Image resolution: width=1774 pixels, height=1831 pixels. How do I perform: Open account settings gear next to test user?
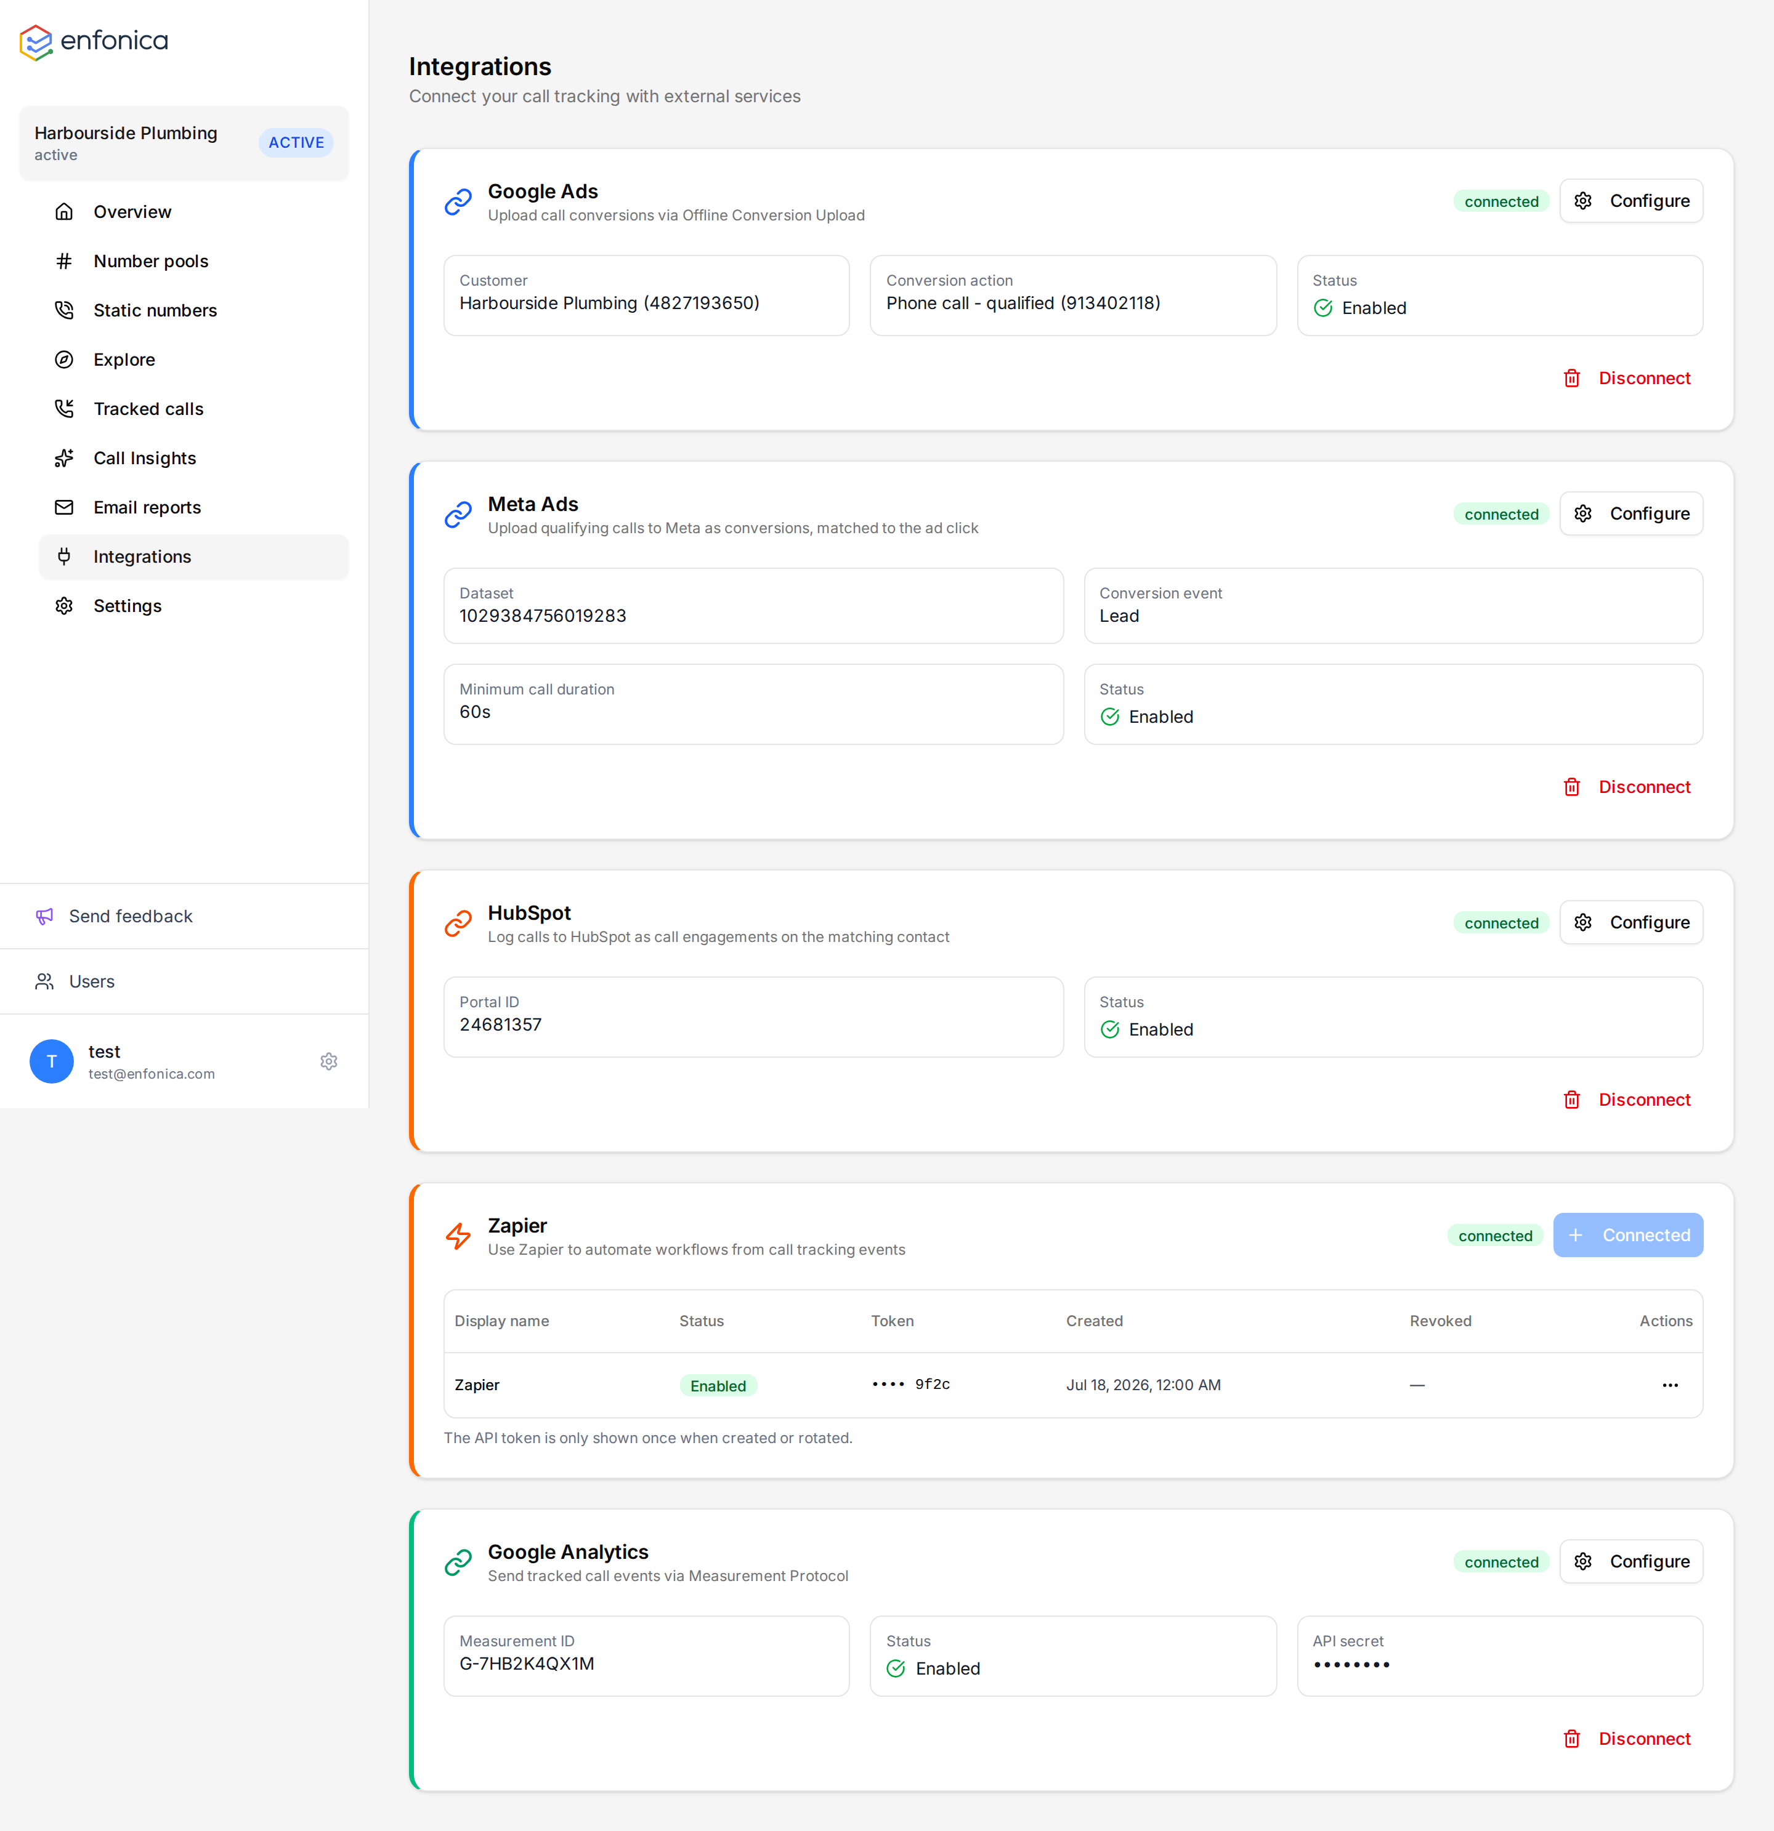pos(329,1061)
